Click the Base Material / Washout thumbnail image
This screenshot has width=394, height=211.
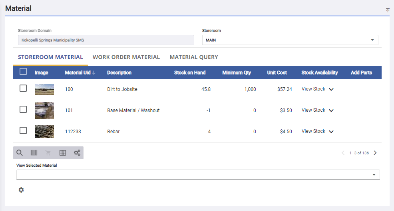click(44, 110)
